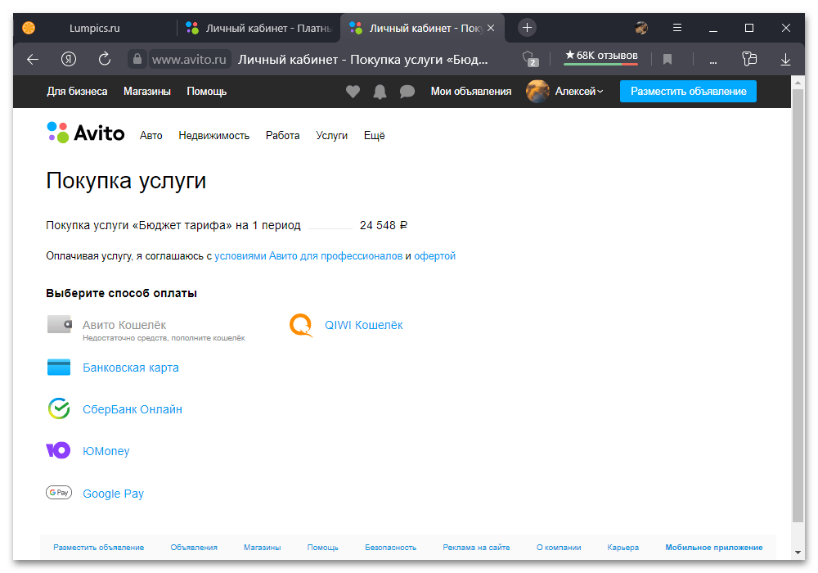
Task: Click page scrollbar up arrow
Action: [798, 83]
